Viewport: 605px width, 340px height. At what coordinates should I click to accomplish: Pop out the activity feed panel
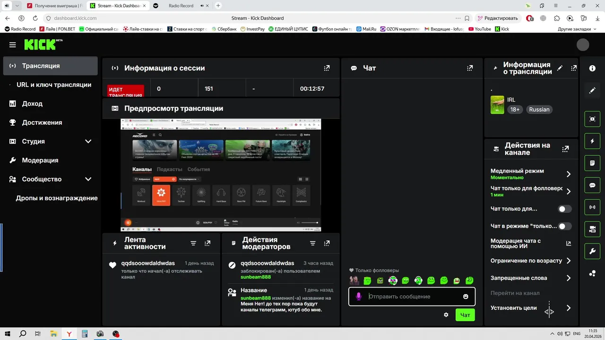(x=207, y=243)
